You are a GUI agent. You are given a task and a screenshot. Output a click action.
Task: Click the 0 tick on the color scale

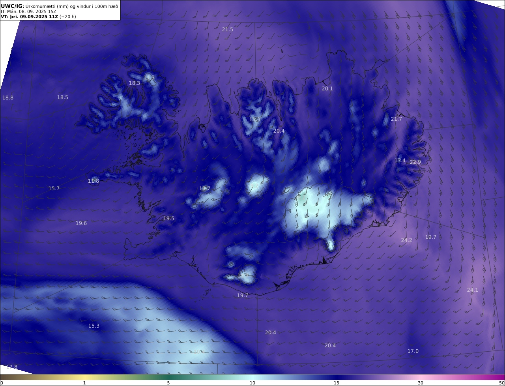click(2, 383)
